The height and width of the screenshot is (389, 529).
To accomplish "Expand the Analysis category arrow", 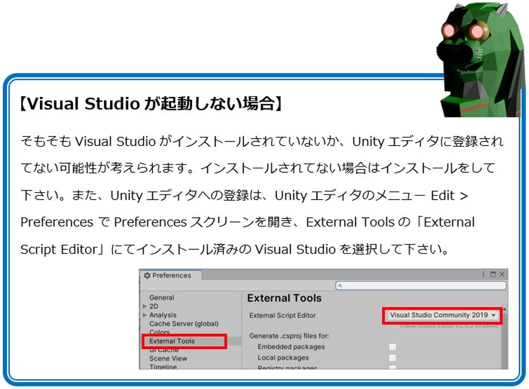I will (x=145, y=315).
